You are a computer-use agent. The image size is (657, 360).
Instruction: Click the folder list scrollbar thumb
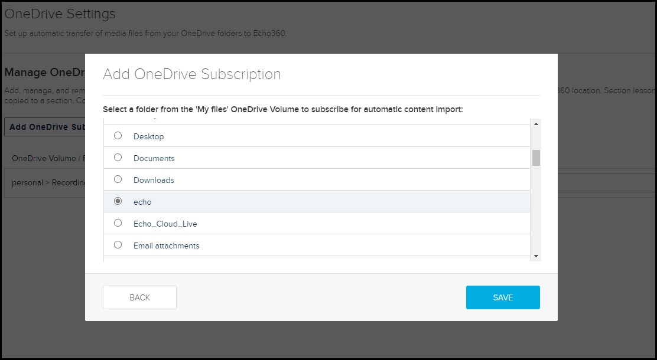[x=536, y=158]
